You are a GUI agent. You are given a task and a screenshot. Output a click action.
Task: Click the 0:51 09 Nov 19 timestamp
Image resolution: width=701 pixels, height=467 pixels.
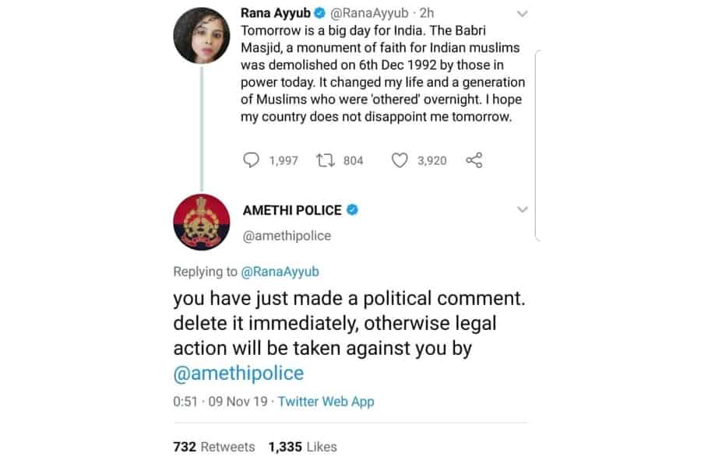coord(220,402)
